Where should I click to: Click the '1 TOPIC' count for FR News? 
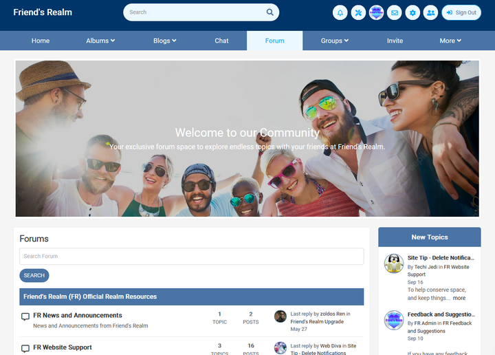220,318
